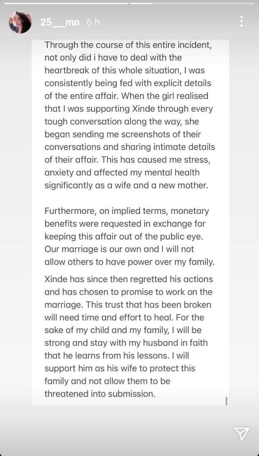Select the line "Our marriage is our own"
Viewport: 259px width, 456px height.
pyautogui.click(x=119, y=250)
